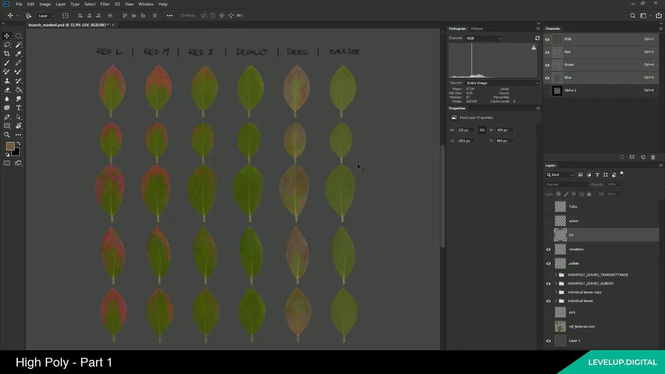Expand the HIGHPOLY_LEAVES_TRANSMITTANCE group
The image size is (665, 374).
coord(556,275)
